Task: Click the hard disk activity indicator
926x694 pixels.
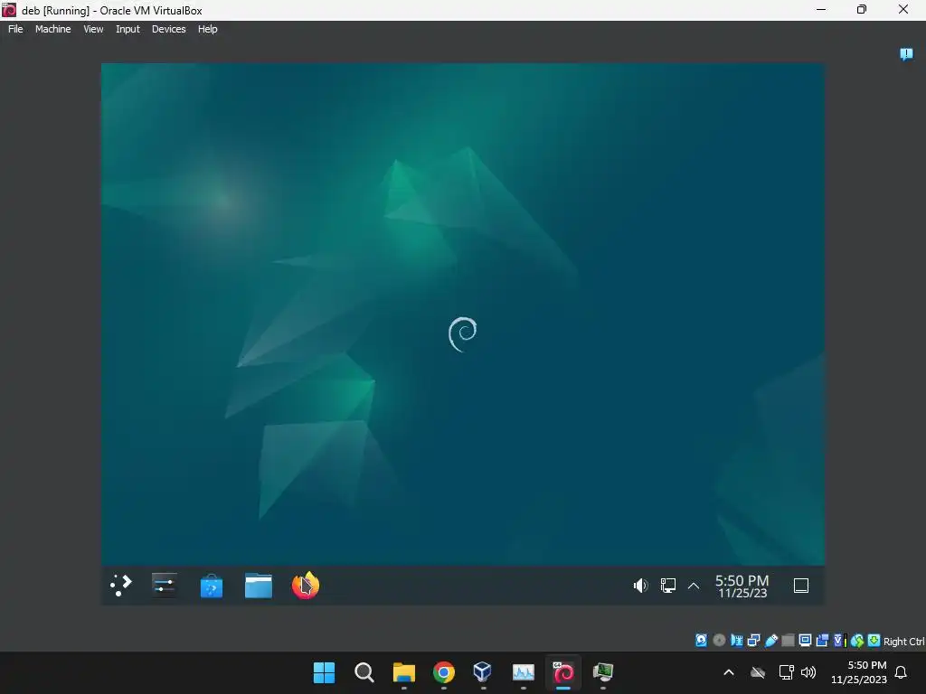Action: [701, 641]
